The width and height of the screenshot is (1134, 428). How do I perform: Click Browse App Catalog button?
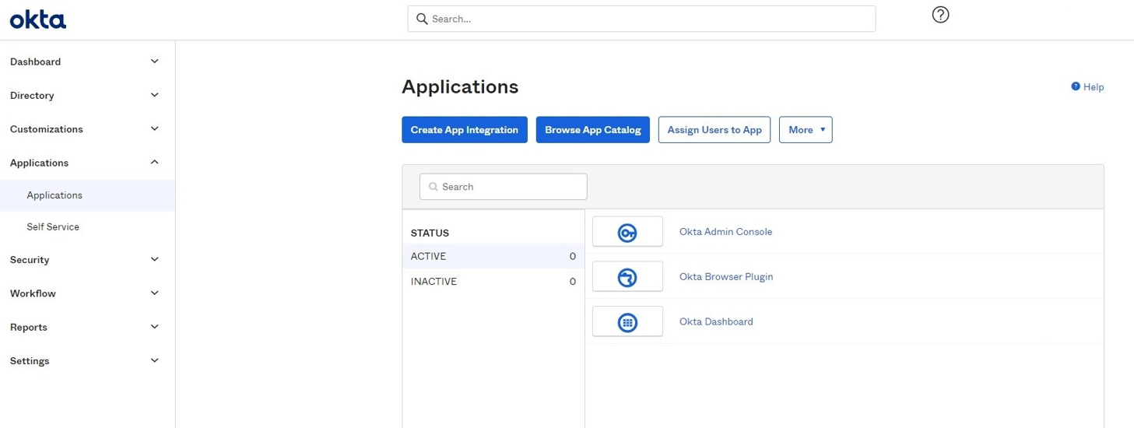tap(592, 130)
